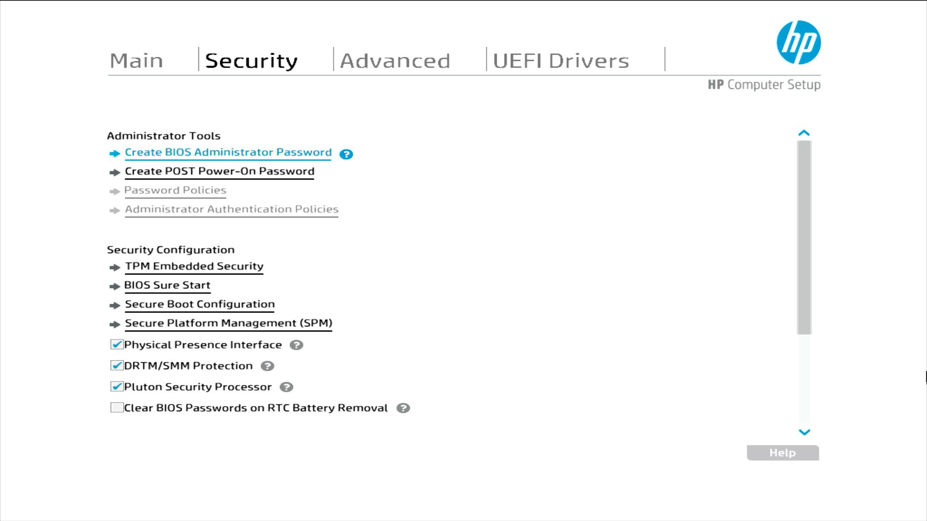Click arrow icon before TPM Embedded Security

[x=114, y=267]
